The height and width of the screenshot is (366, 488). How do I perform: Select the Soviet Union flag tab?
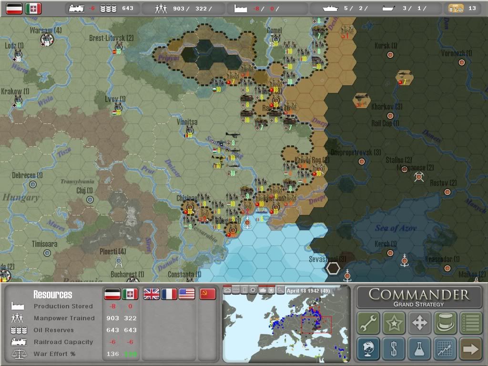pyautogui.click(x=208, y=294)
